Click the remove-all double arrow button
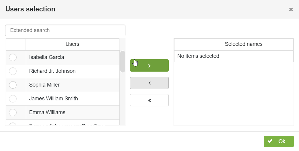This screenshot has width=299, height=151. (149, 100)
